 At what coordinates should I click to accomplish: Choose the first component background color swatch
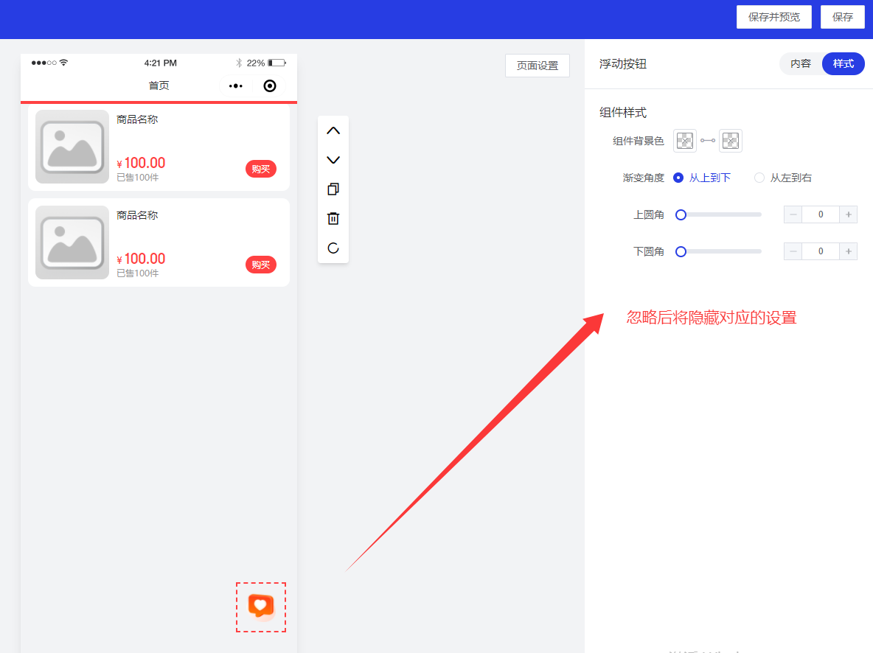685,141
